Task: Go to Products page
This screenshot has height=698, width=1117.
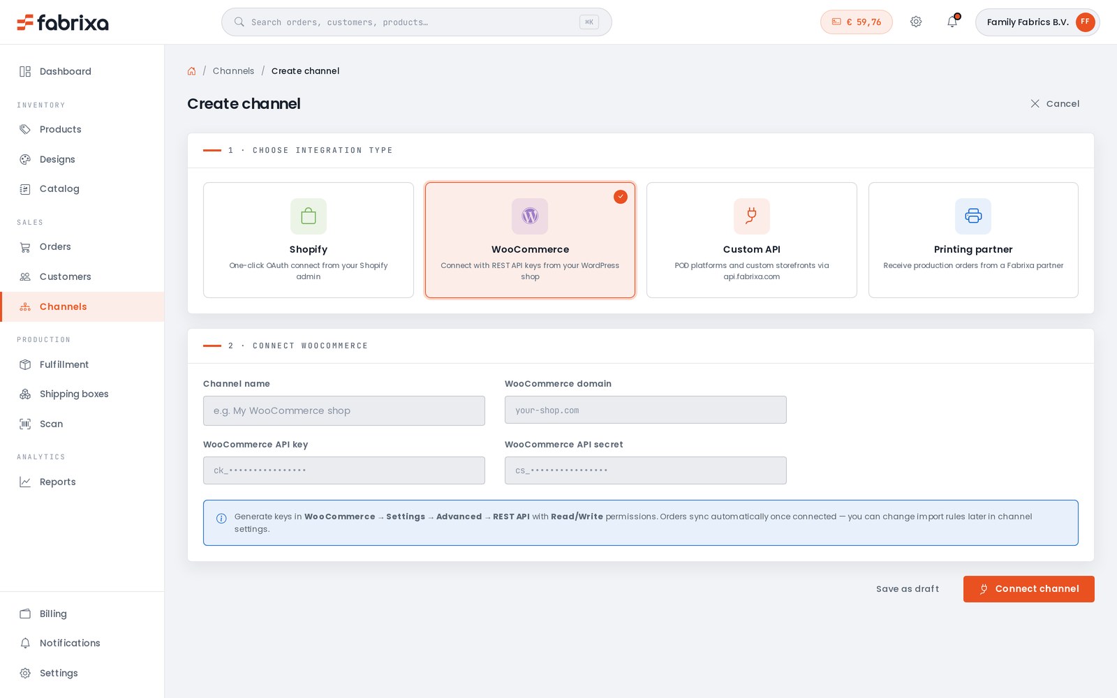Action: pyautogui.click(x=82, y=129)
